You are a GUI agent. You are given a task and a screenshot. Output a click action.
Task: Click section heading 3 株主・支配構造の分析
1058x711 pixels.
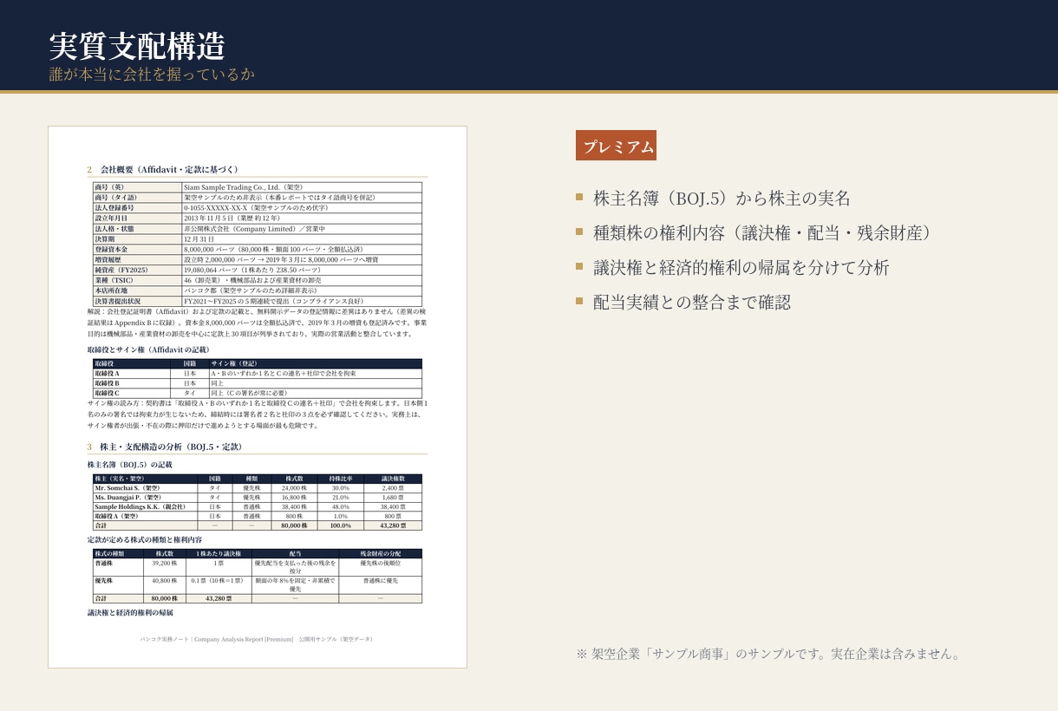pos(164,447)
